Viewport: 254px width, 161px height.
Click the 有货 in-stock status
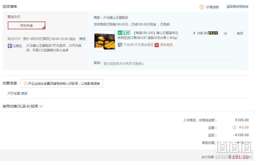240,33
